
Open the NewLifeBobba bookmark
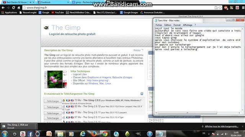point(78,13)
